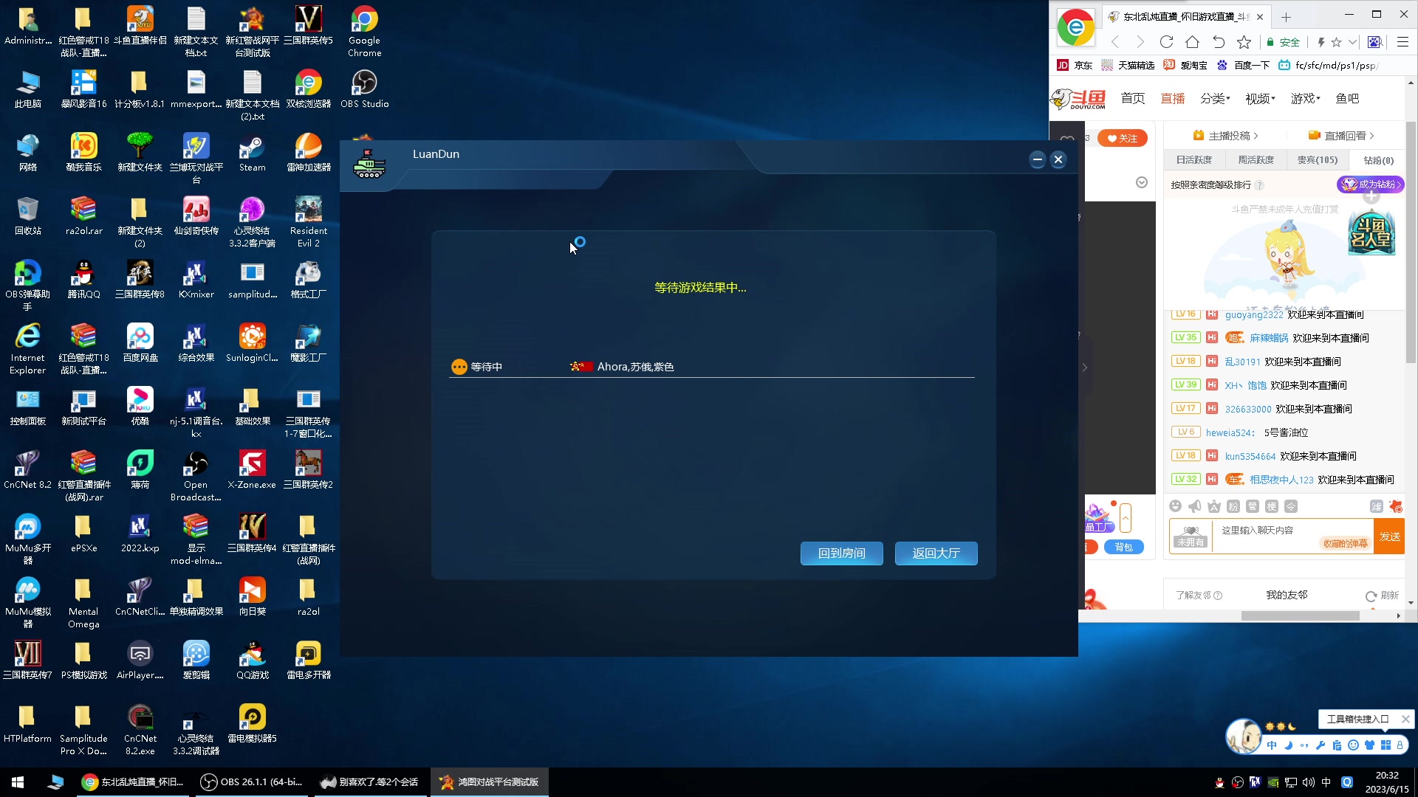Toggle the 粉 fan badge chat option

coord(1233,506)
